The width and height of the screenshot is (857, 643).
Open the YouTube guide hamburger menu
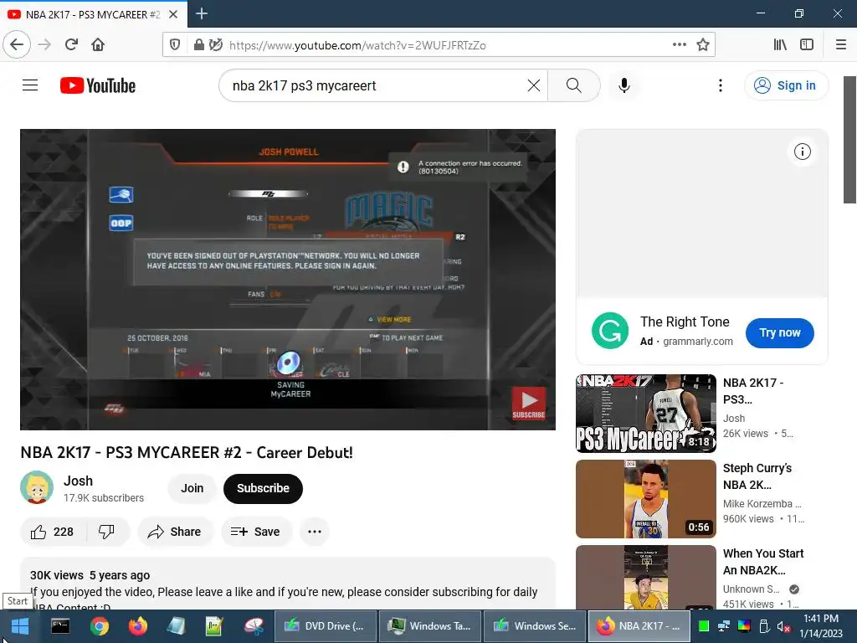coord(30,85)
